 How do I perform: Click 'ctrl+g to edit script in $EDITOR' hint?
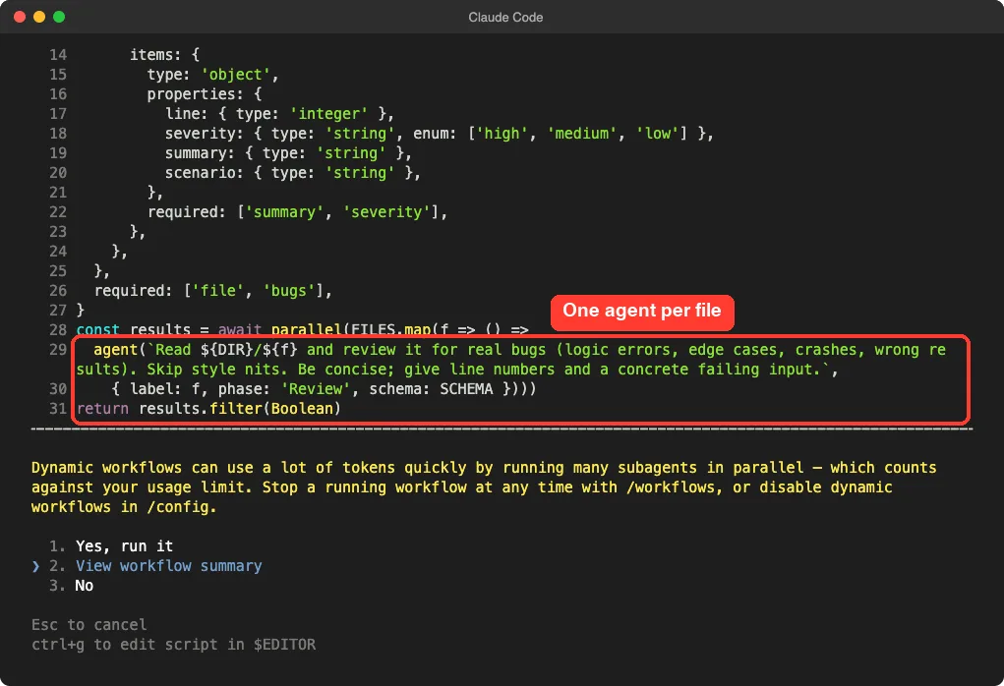tap(173, 645)
